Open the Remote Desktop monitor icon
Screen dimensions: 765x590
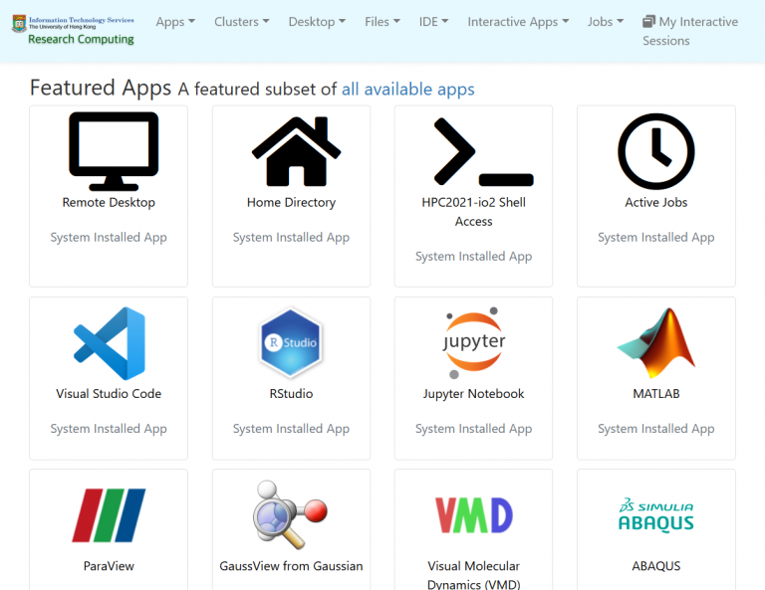pyautogui.click(x=114, y=150)
